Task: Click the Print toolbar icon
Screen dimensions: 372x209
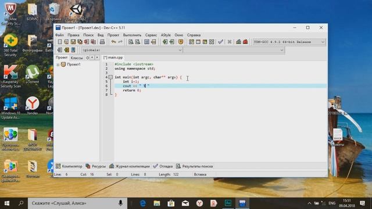Action: pos(102,42)
